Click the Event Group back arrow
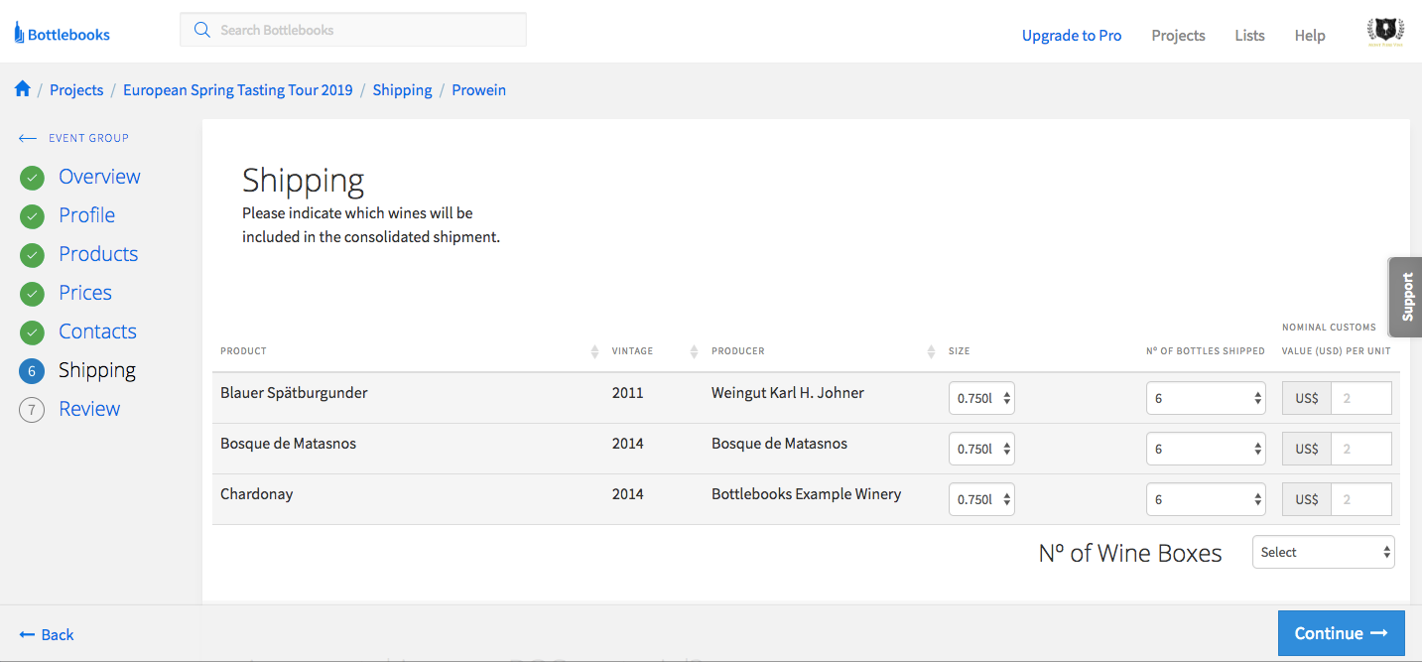Screen dimensions: 1422x662 28,138
